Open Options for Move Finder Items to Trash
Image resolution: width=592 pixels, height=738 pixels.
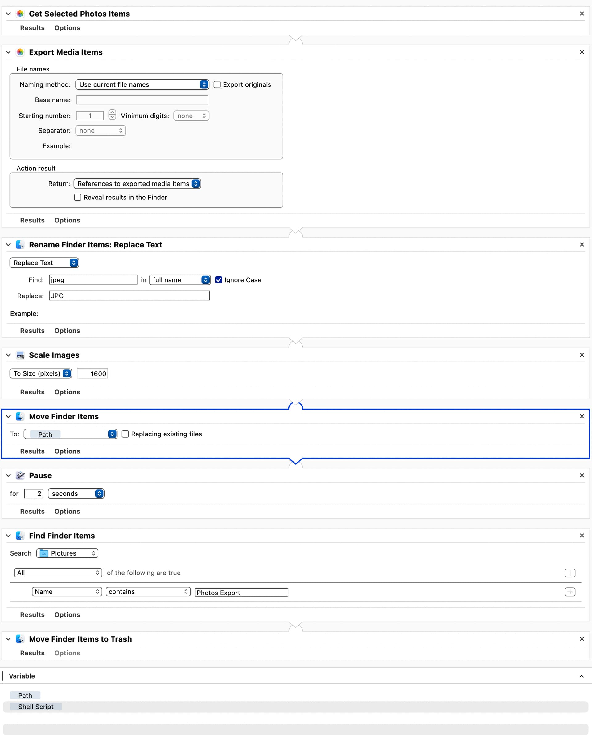click(67, 653)
